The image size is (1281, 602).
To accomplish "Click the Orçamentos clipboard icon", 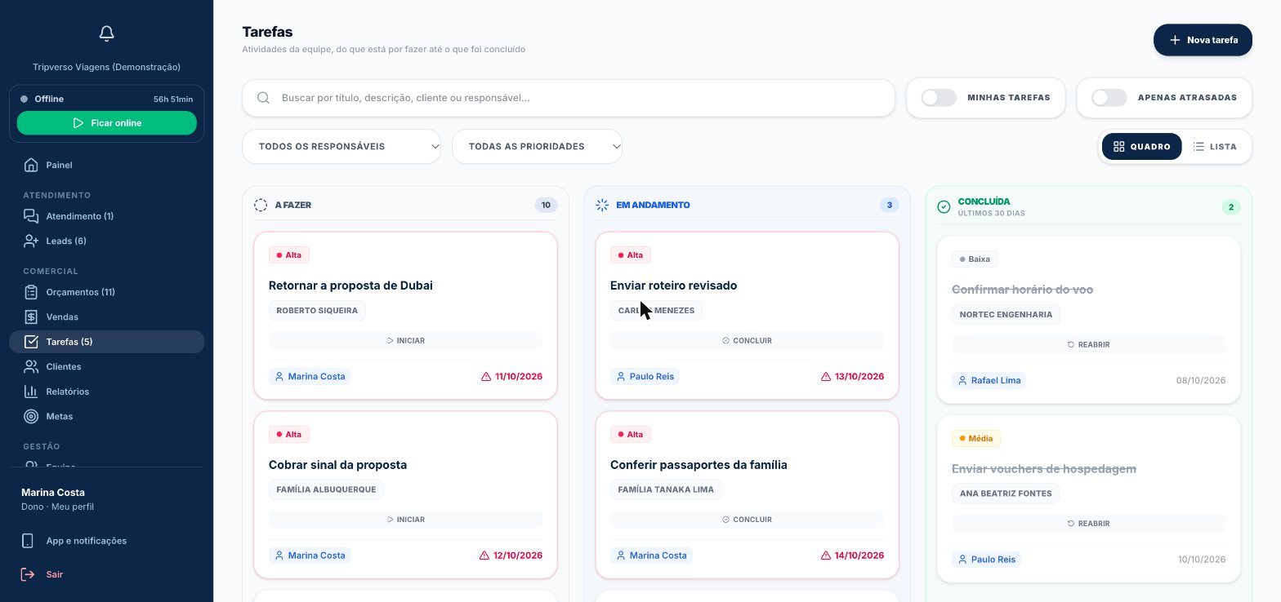I will pos(31,292).
